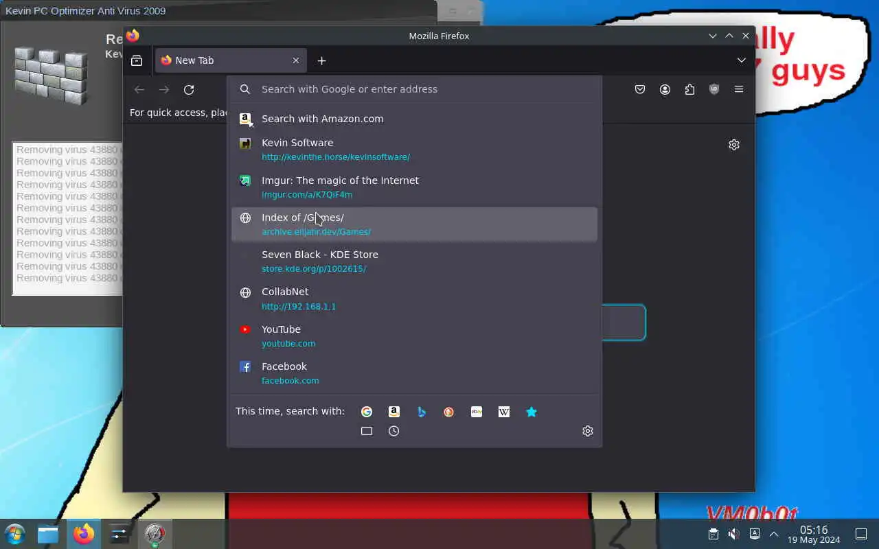Focus the Kevin PC Optimizer virus removal log
The width and height of the screenshot is (879, 549).
click(67, 218)
